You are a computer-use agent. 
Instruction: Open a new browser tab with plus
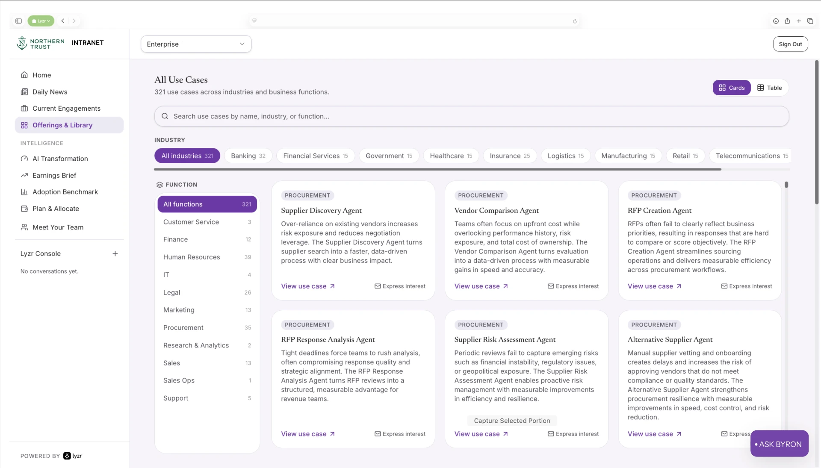click(799, 21)
